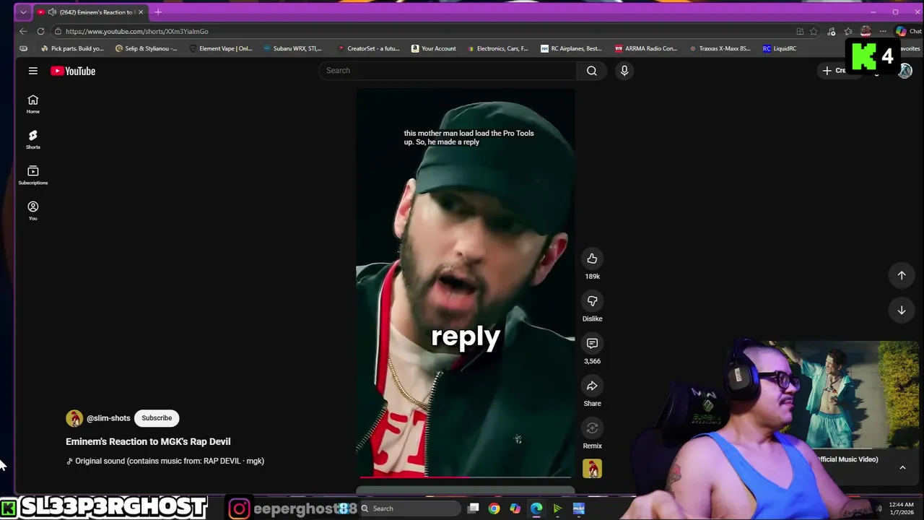Open the Pick parts. Build yo... bookmark
Screen dimensions: 924x520
(x=72, y=48)
